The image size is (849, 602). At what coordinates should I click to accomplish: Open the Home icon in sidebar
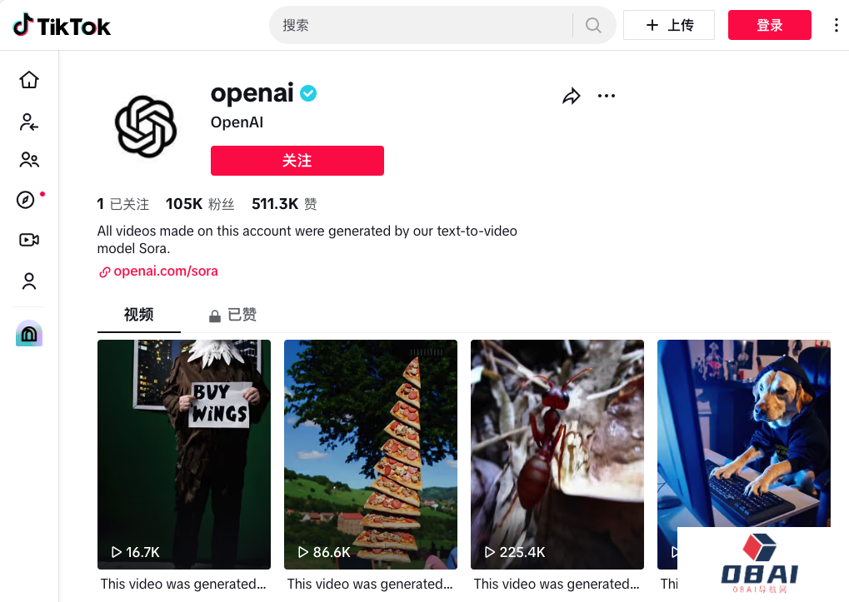click(x=29, y=80)
